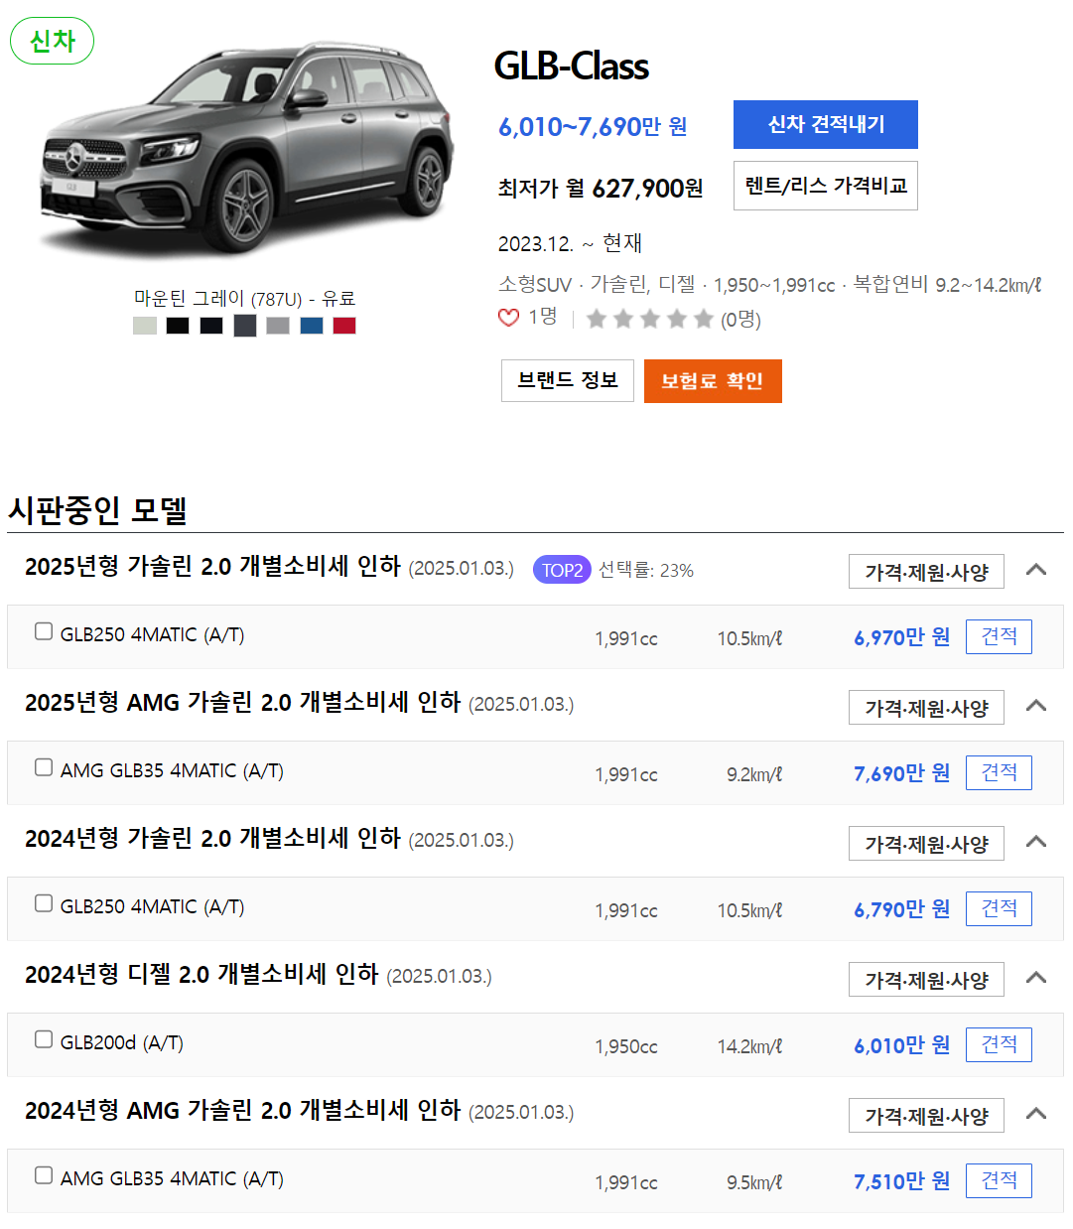Check the 2024 GLB250 4MATIC checkbox
1073x1229 pixels.
(x=44, y=903)
